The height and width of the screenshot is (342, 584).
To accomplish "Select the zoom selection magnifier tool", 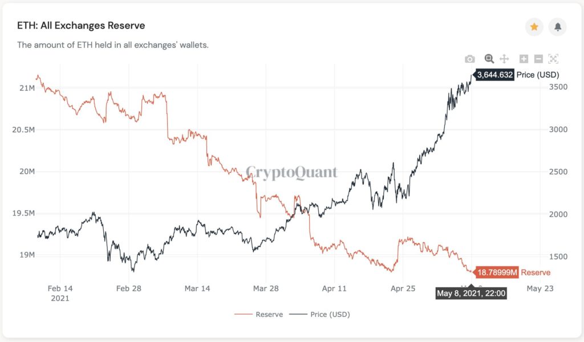I will [489, 59].
